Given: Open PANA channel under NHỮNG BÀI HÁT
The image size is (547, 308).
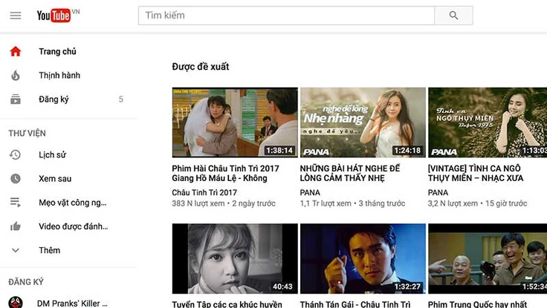Looking at the screenshot, I should [310, 192].
